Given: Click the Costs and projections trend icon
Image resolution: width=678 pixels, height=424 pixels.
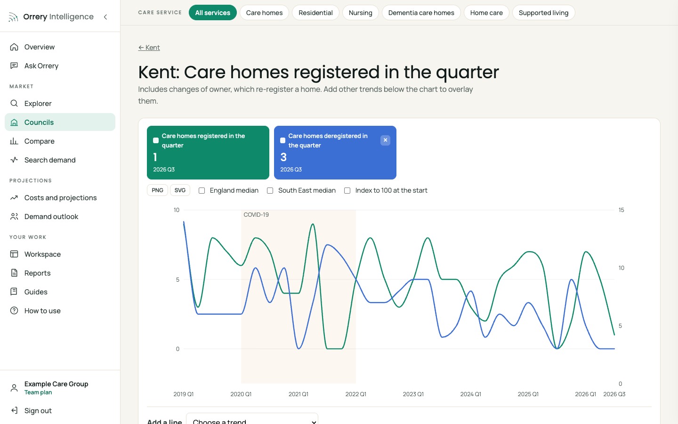Looking at the screenshot, I should (14, 198).
